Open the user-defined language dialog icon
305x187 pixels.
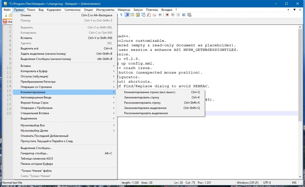point(132,15)
